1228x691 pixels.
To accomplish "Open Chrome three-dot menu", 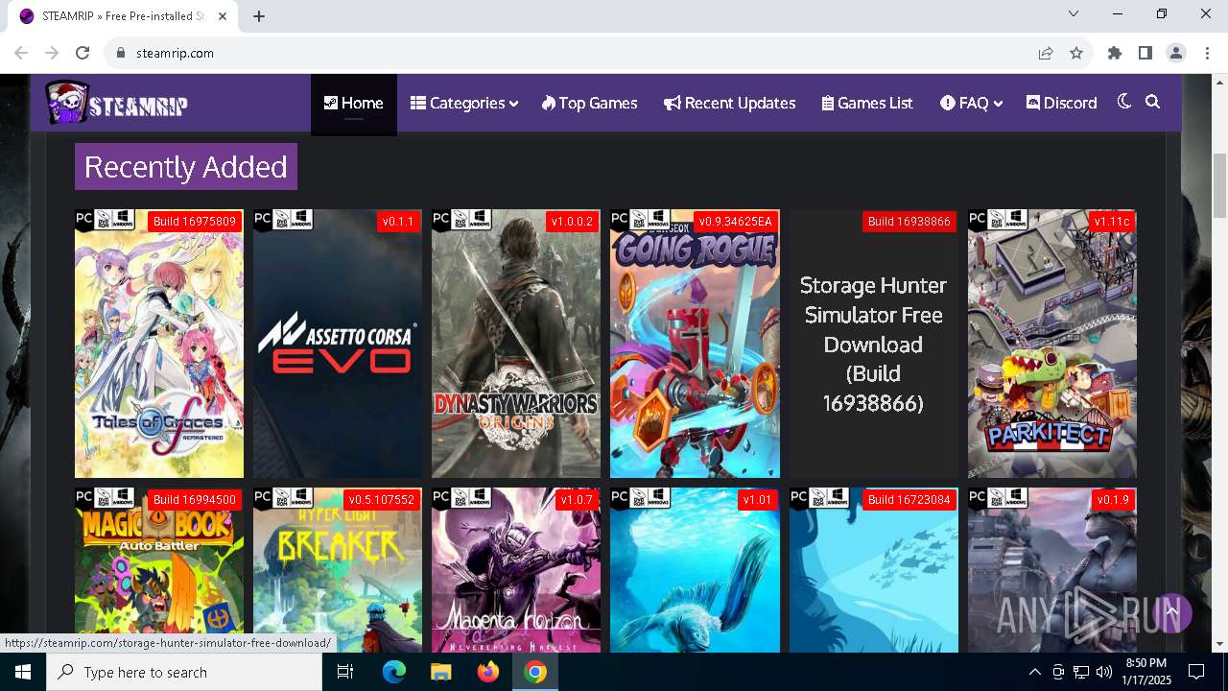I will 1207,53.
